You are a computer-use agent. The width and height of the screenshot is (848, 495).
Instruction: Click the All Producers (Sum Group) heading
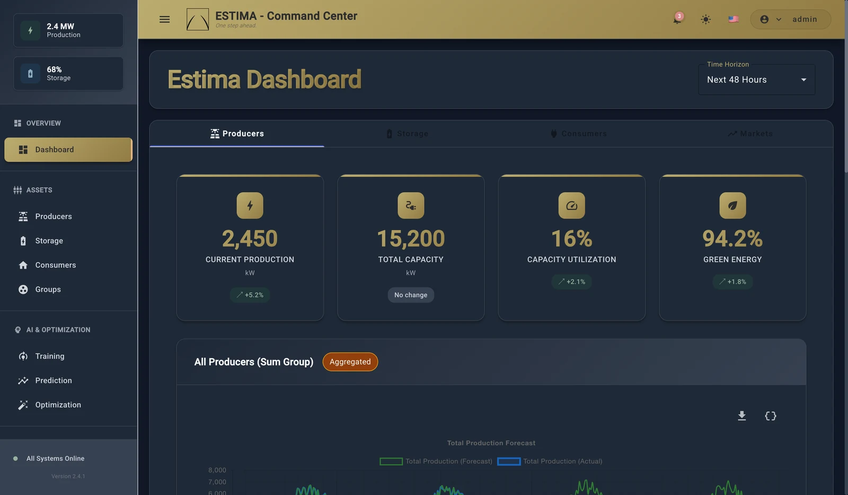[x=254, y=362]
